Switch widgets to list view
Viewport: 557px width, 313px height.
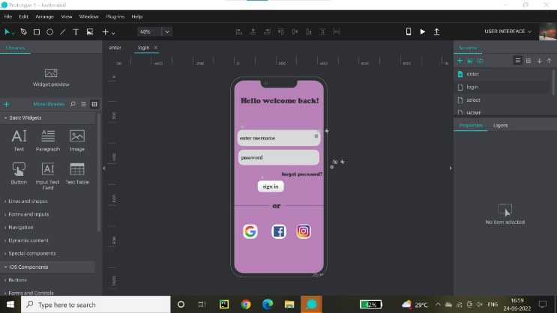click(83, 104)
